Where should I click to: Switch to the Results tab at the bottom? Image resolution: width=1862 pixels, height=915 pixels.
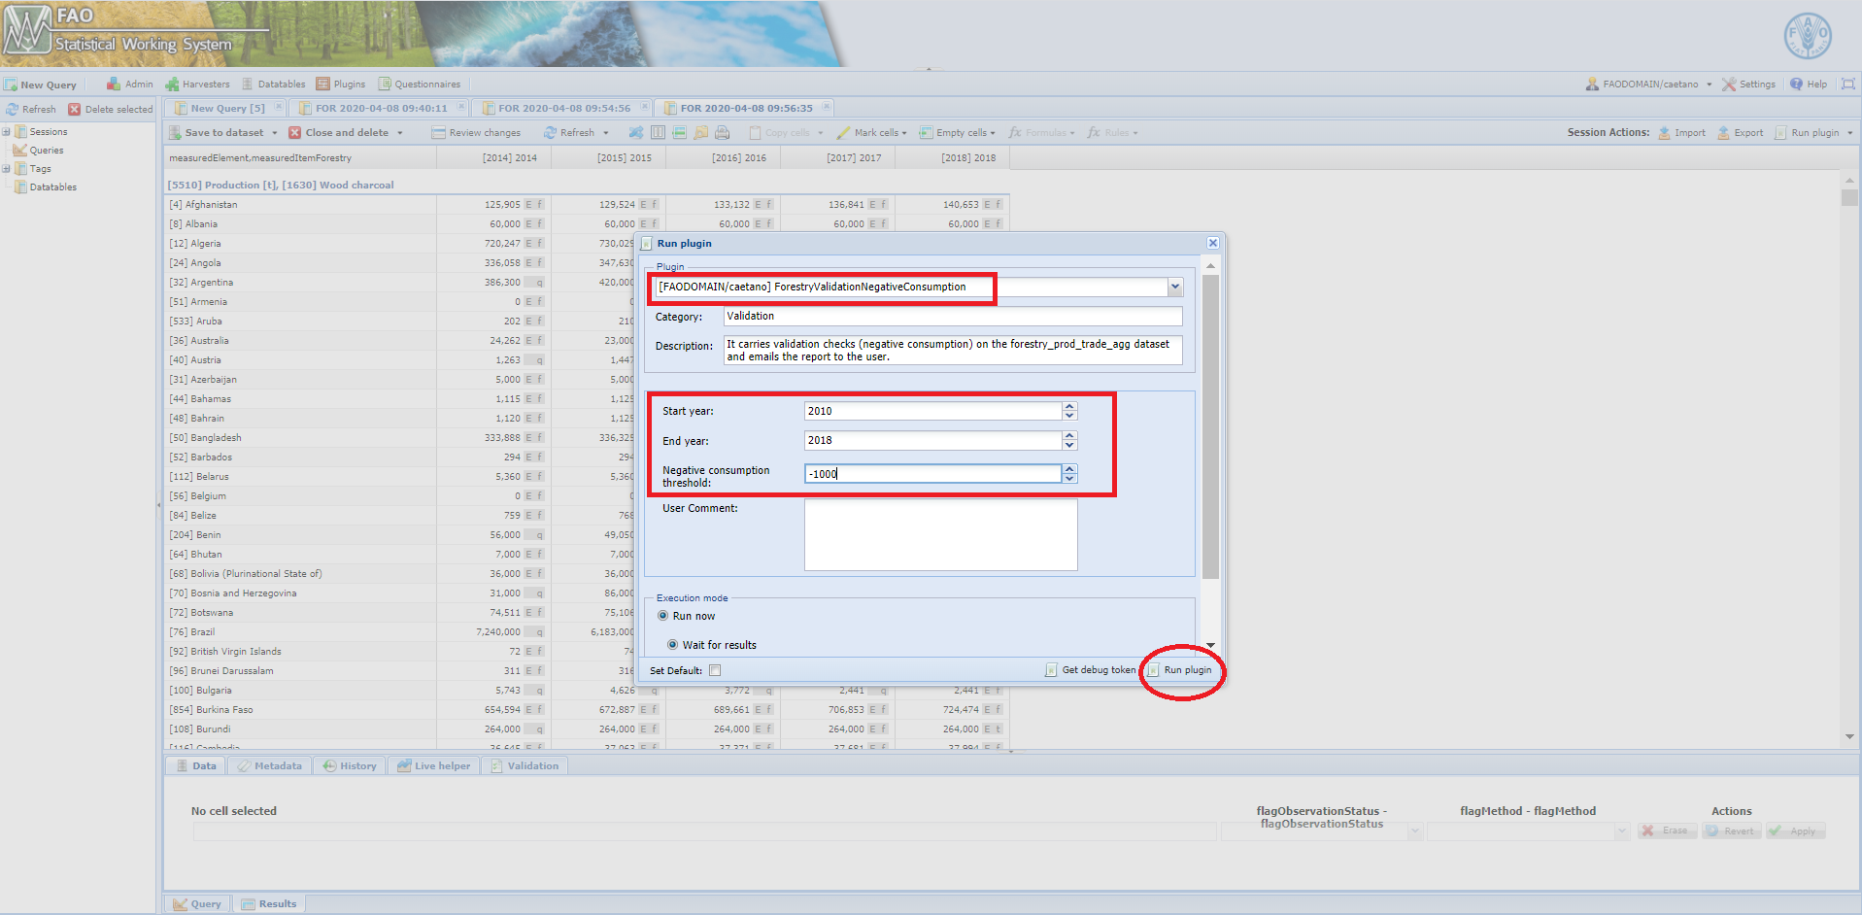pyautogui.click(x=269, y=903)
